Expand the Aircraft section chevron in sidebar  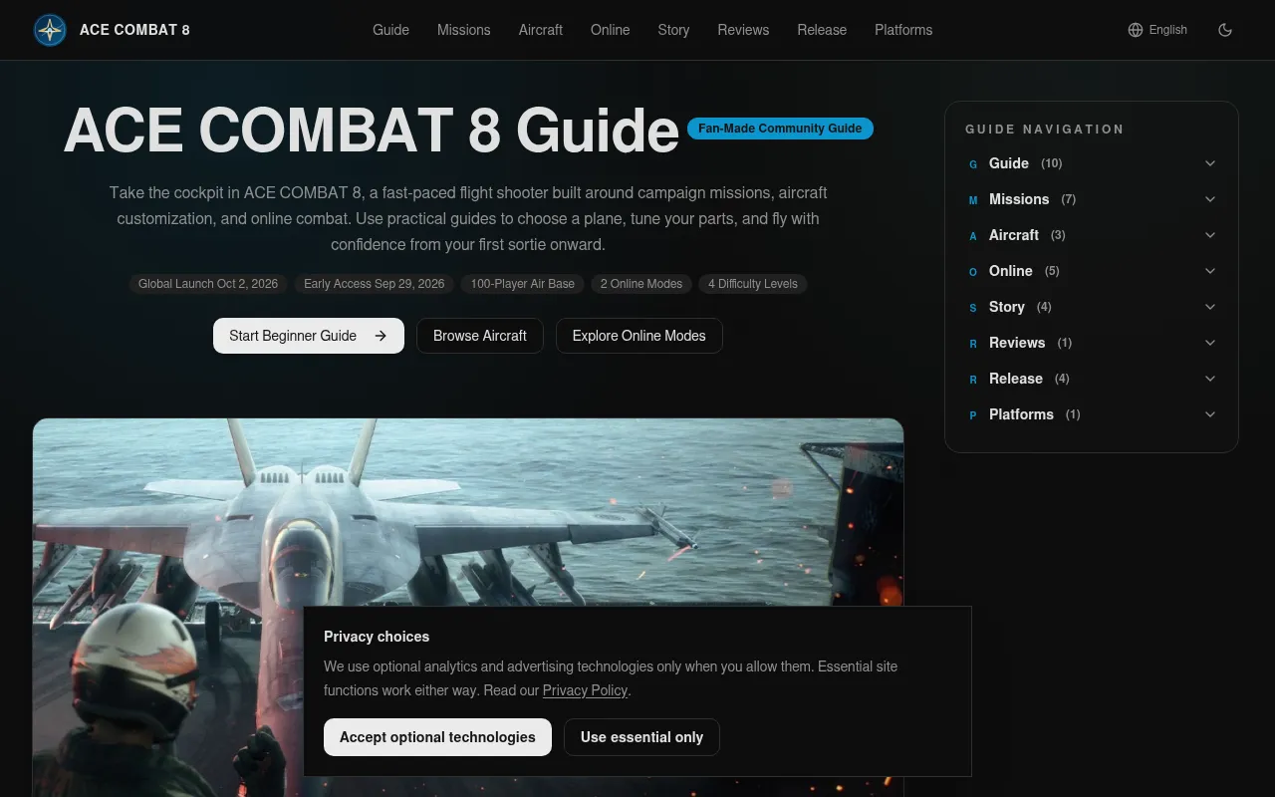pyautogui.click(x=1210, y=235)
